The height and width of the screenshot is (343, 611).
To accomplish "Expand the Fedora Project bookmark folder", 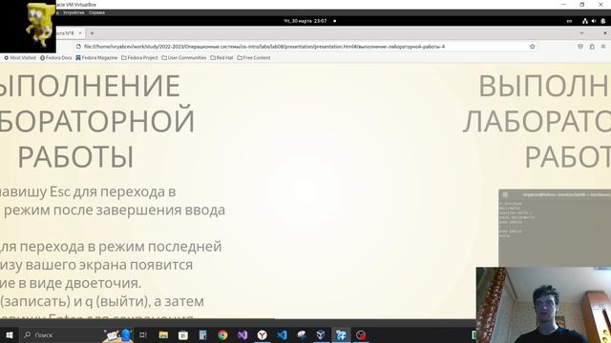I will [x=139, y=57].
